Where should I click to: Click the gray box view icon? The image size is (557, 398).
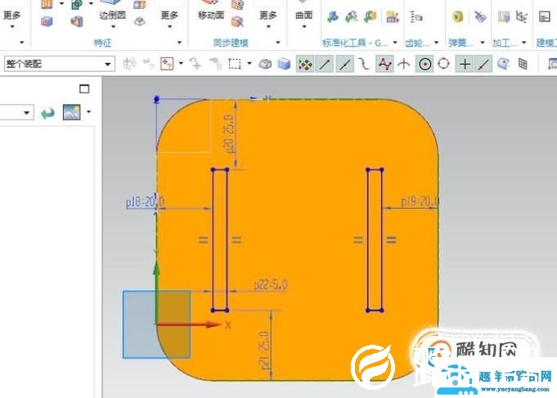tap(265, 64)
